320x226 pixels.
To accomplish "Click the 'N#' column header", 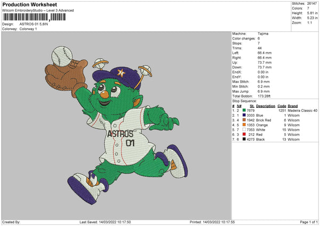I will pyautogui.click(x=239, y=106).
